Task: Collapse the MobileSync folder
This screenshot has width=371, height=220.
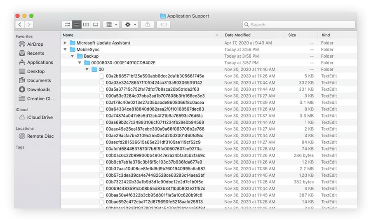Action: click(x=65, y=49)
